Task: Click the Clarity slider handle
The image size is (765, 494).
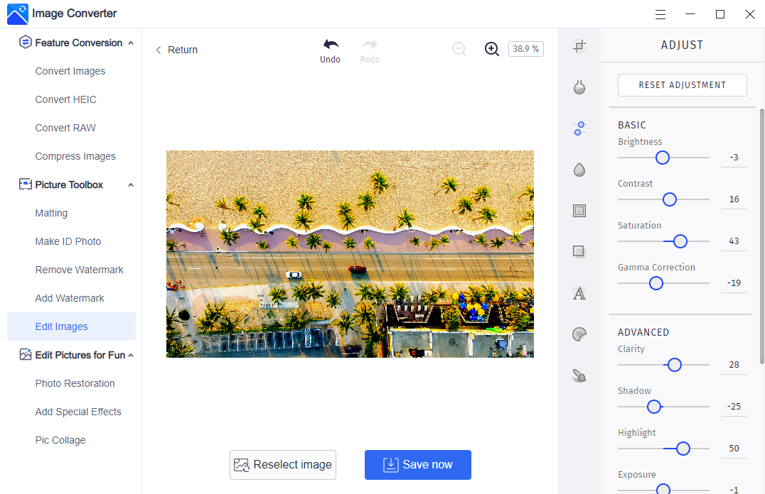Action: click(675, 365)
